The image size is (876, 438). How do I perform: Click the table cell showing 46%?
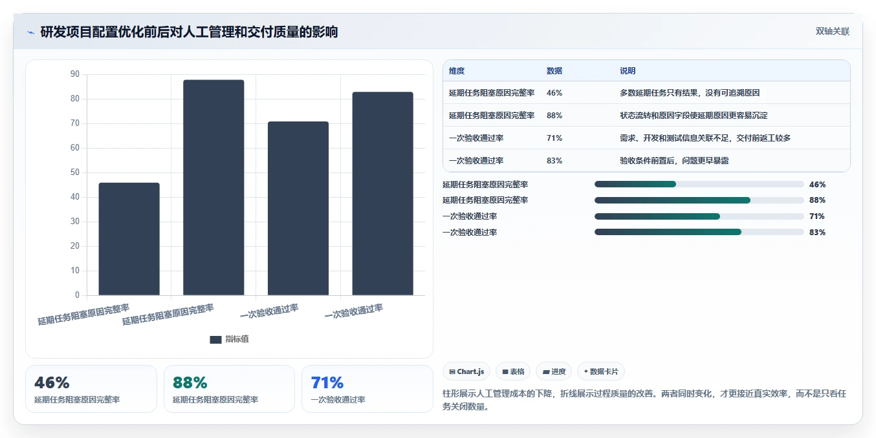pos(554,93)
